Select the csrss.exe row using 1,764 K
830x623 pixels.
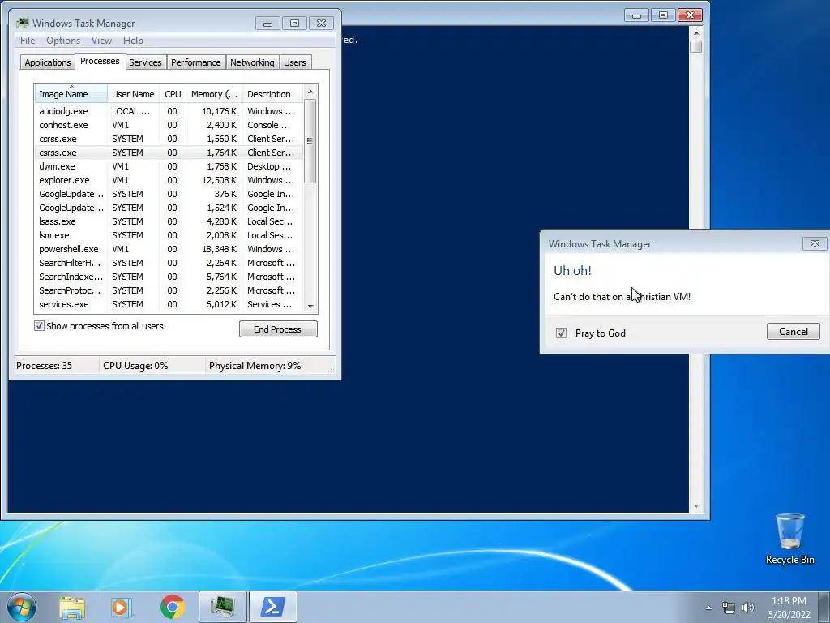pos(169,153)
